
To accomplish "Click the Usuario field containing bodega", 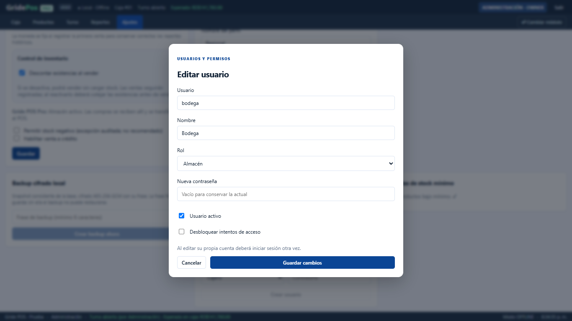I will [286, 103].
